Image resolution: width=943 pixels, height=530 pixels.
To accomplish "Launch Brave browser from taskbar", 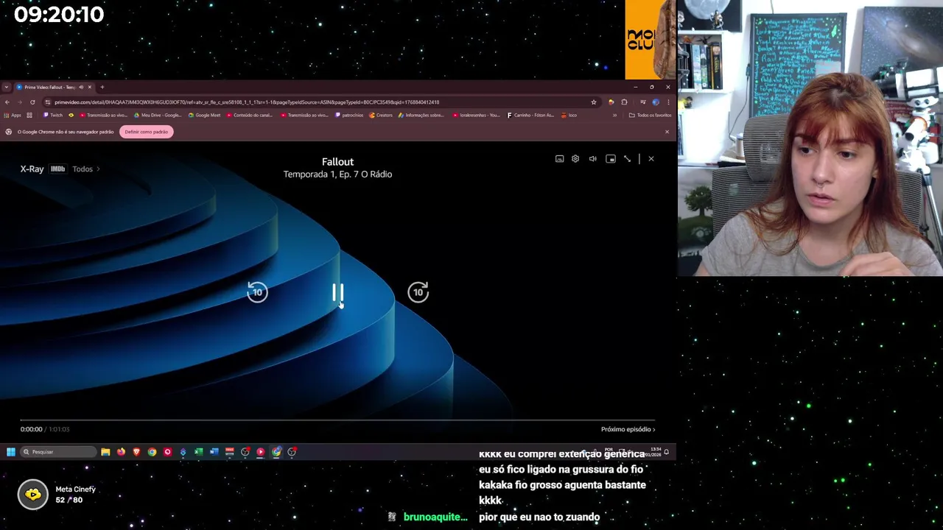I will 136,452.
